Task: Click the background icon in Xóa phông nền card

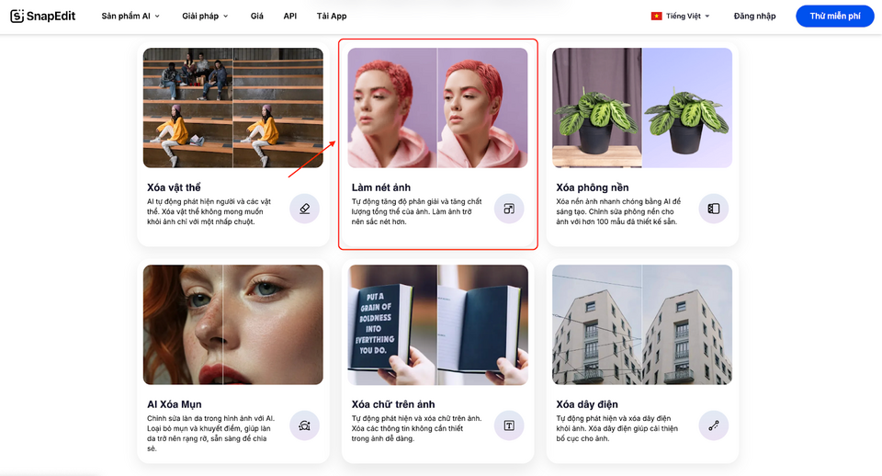Action: pos(713,209)
